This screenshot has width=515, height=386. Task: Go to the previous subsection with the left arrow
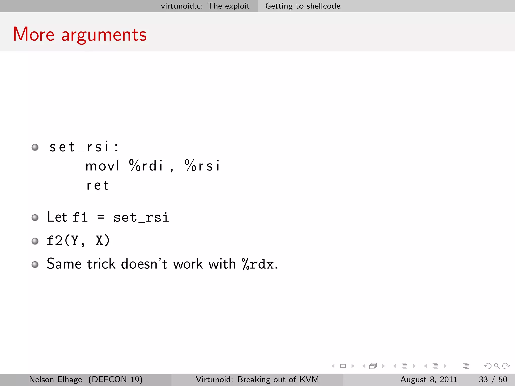(395, 366)
